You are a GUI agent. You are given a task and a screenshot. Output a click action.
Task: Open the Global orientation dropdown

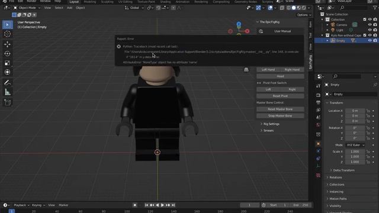[134, 8]
